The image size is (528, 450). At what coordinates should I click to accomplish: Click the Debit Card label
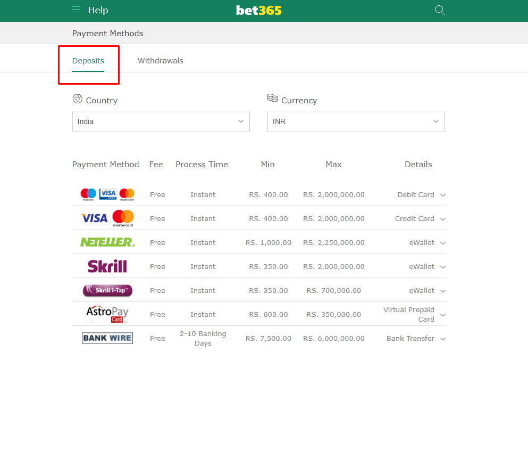pyautogui.click(x=415, y=194)
